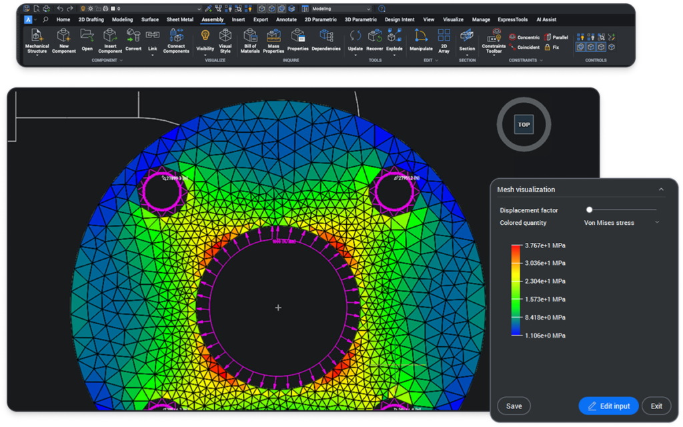Click the Edit input button
Image resolution: width=683 pixels, height=427 pixels.
(608, 406)
